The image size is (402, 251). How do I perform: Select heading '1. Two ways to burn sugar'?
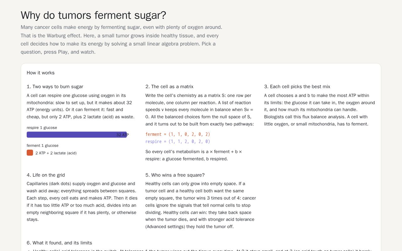pyautogui.click(x=55, y=87)
